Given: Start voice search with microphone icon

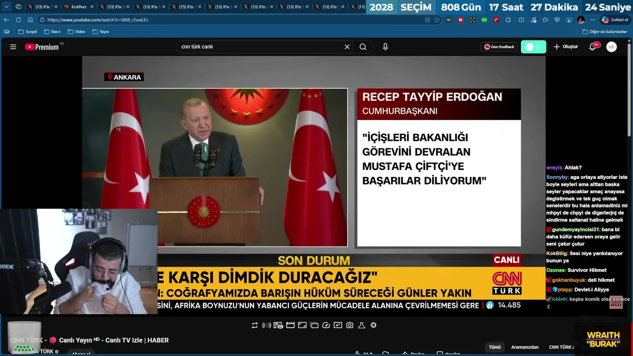Looking at the screenshot, I should (385, 47).
